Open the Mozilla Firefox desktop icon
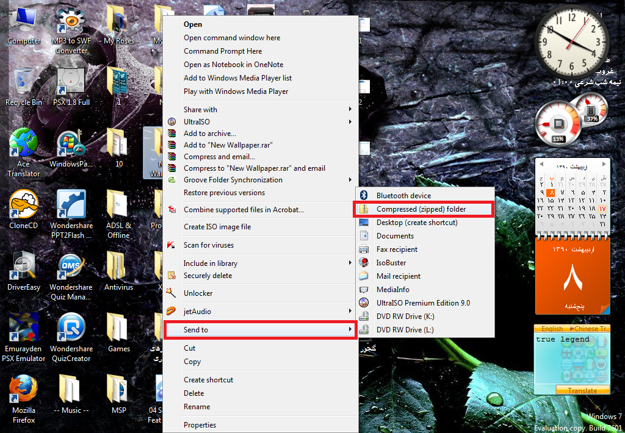Screen dimensions: 625x433 (24, 390)
